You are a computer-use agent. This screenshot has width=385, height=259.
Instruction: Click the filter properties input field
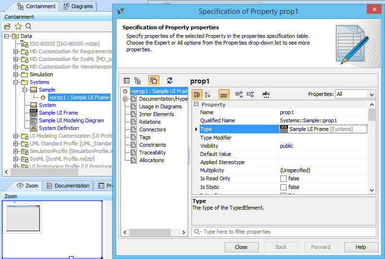284,232
